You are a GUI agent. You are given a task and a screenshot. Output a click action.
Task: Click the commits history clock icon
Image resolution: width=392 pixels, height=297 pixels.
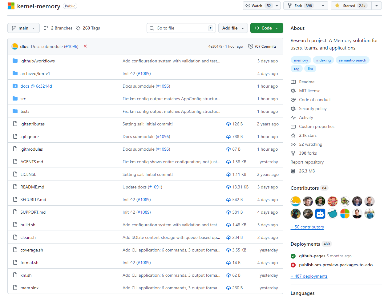251,46
